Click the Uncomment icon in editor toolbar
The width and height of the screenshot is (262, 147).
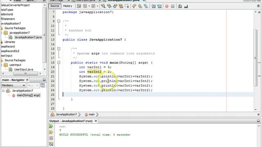[x=186, y=6]
